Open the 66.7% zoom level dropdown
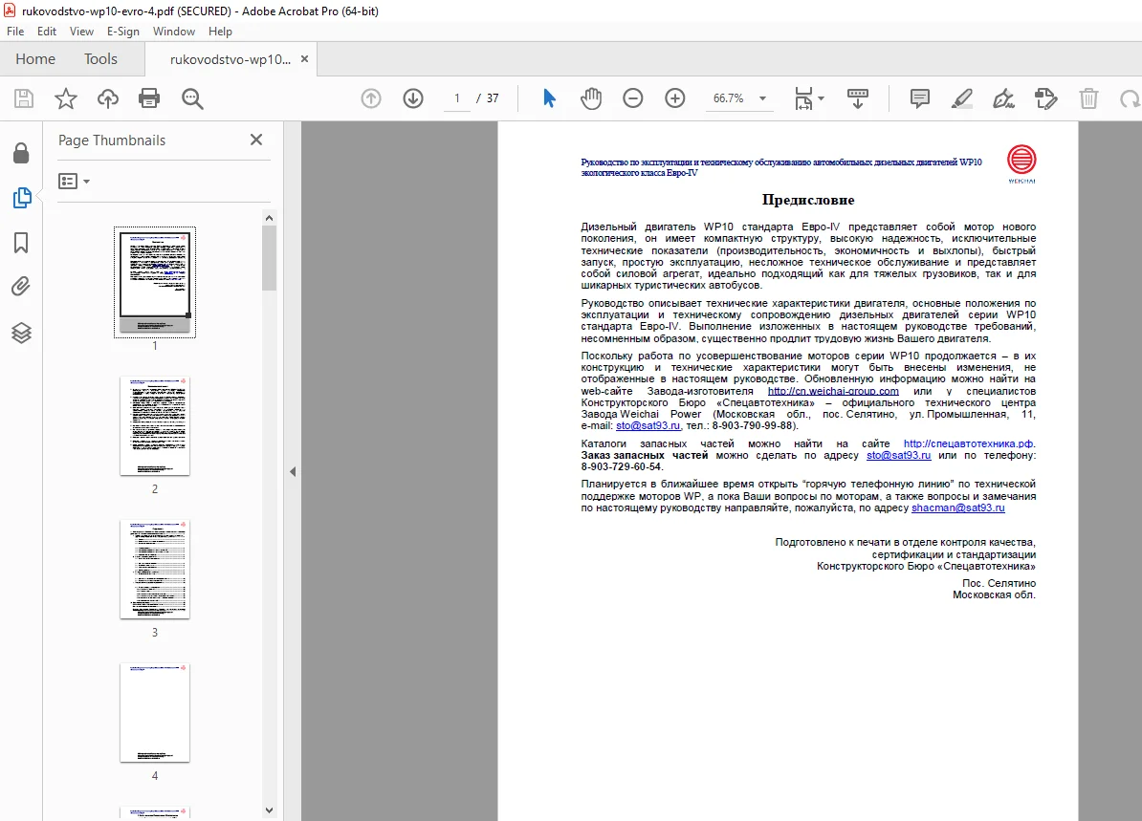This screenshot has width=1142, height=821. click(762, 98)
